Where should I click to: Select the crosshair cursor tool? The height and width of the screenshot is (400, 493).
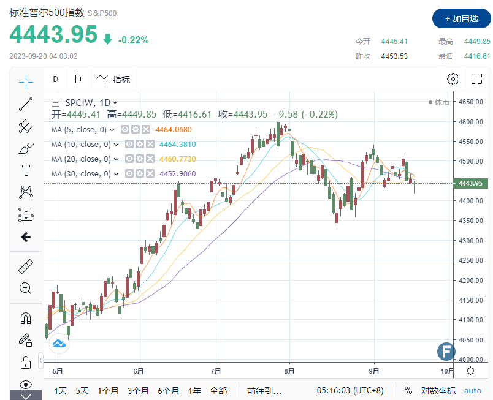(x=26, y=82)
